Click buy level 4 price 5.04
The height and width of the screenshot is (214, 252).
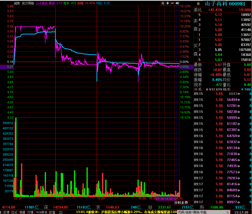tap(218, 55)
